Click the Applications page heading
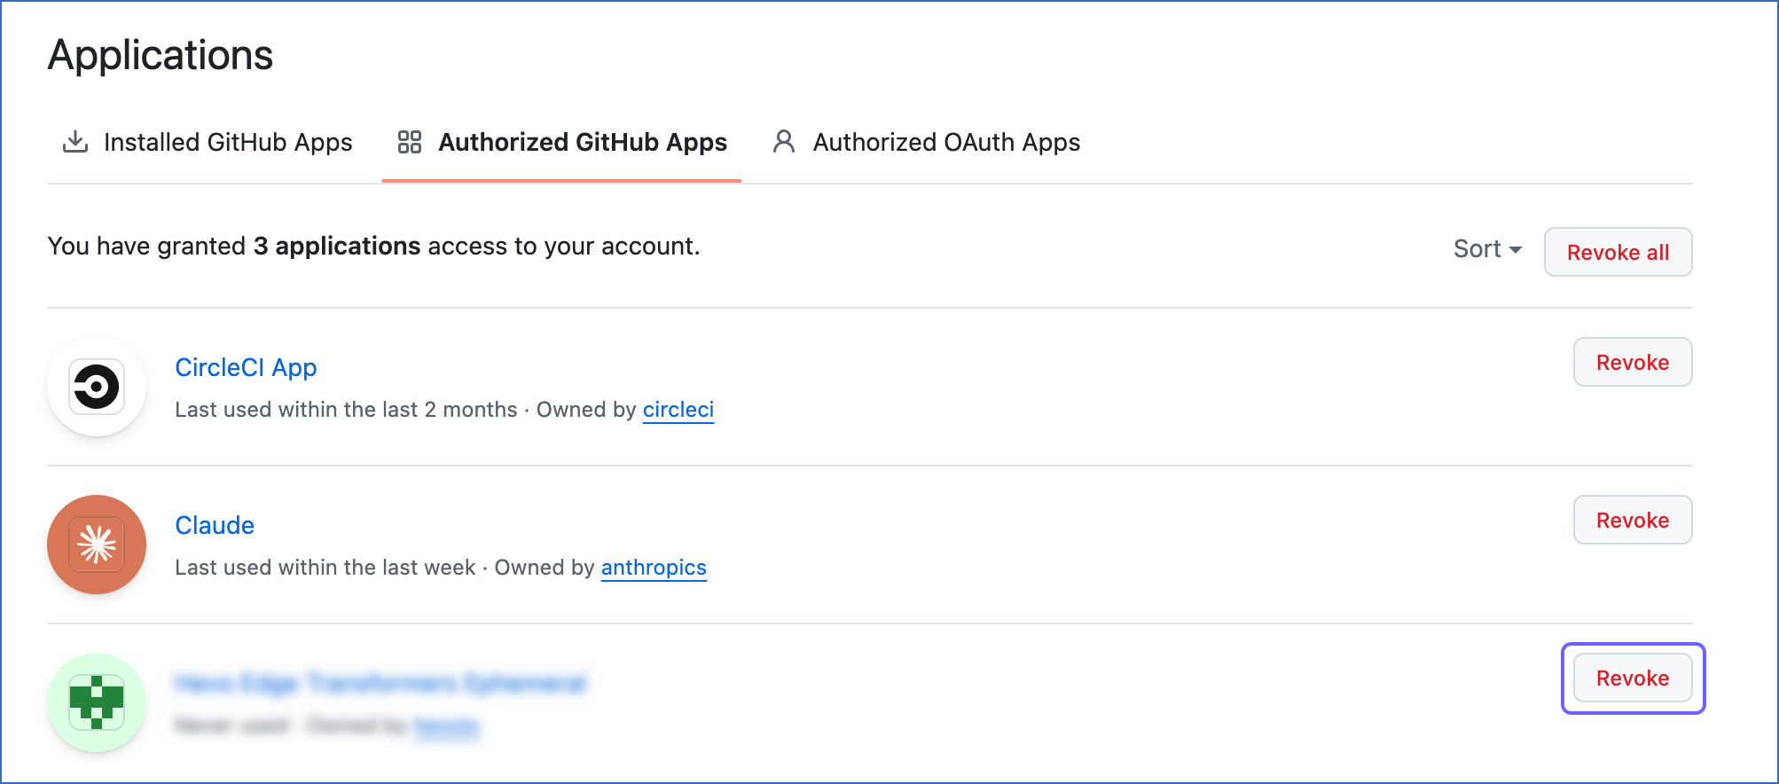This screenshot has width=1779, height=784. pyautogui.click(x=161, y=55)
